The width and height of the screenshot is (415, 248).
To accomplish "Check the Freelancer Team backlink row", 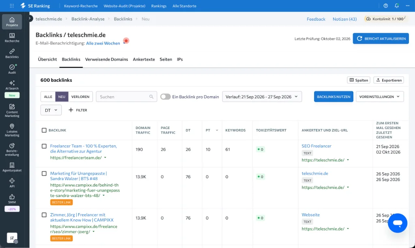I will pos(44,146).
